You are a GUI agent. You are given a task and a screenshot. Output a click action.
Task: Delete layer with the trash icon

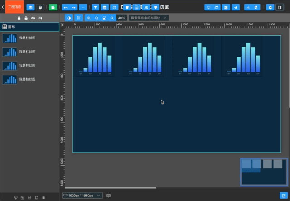43,197
